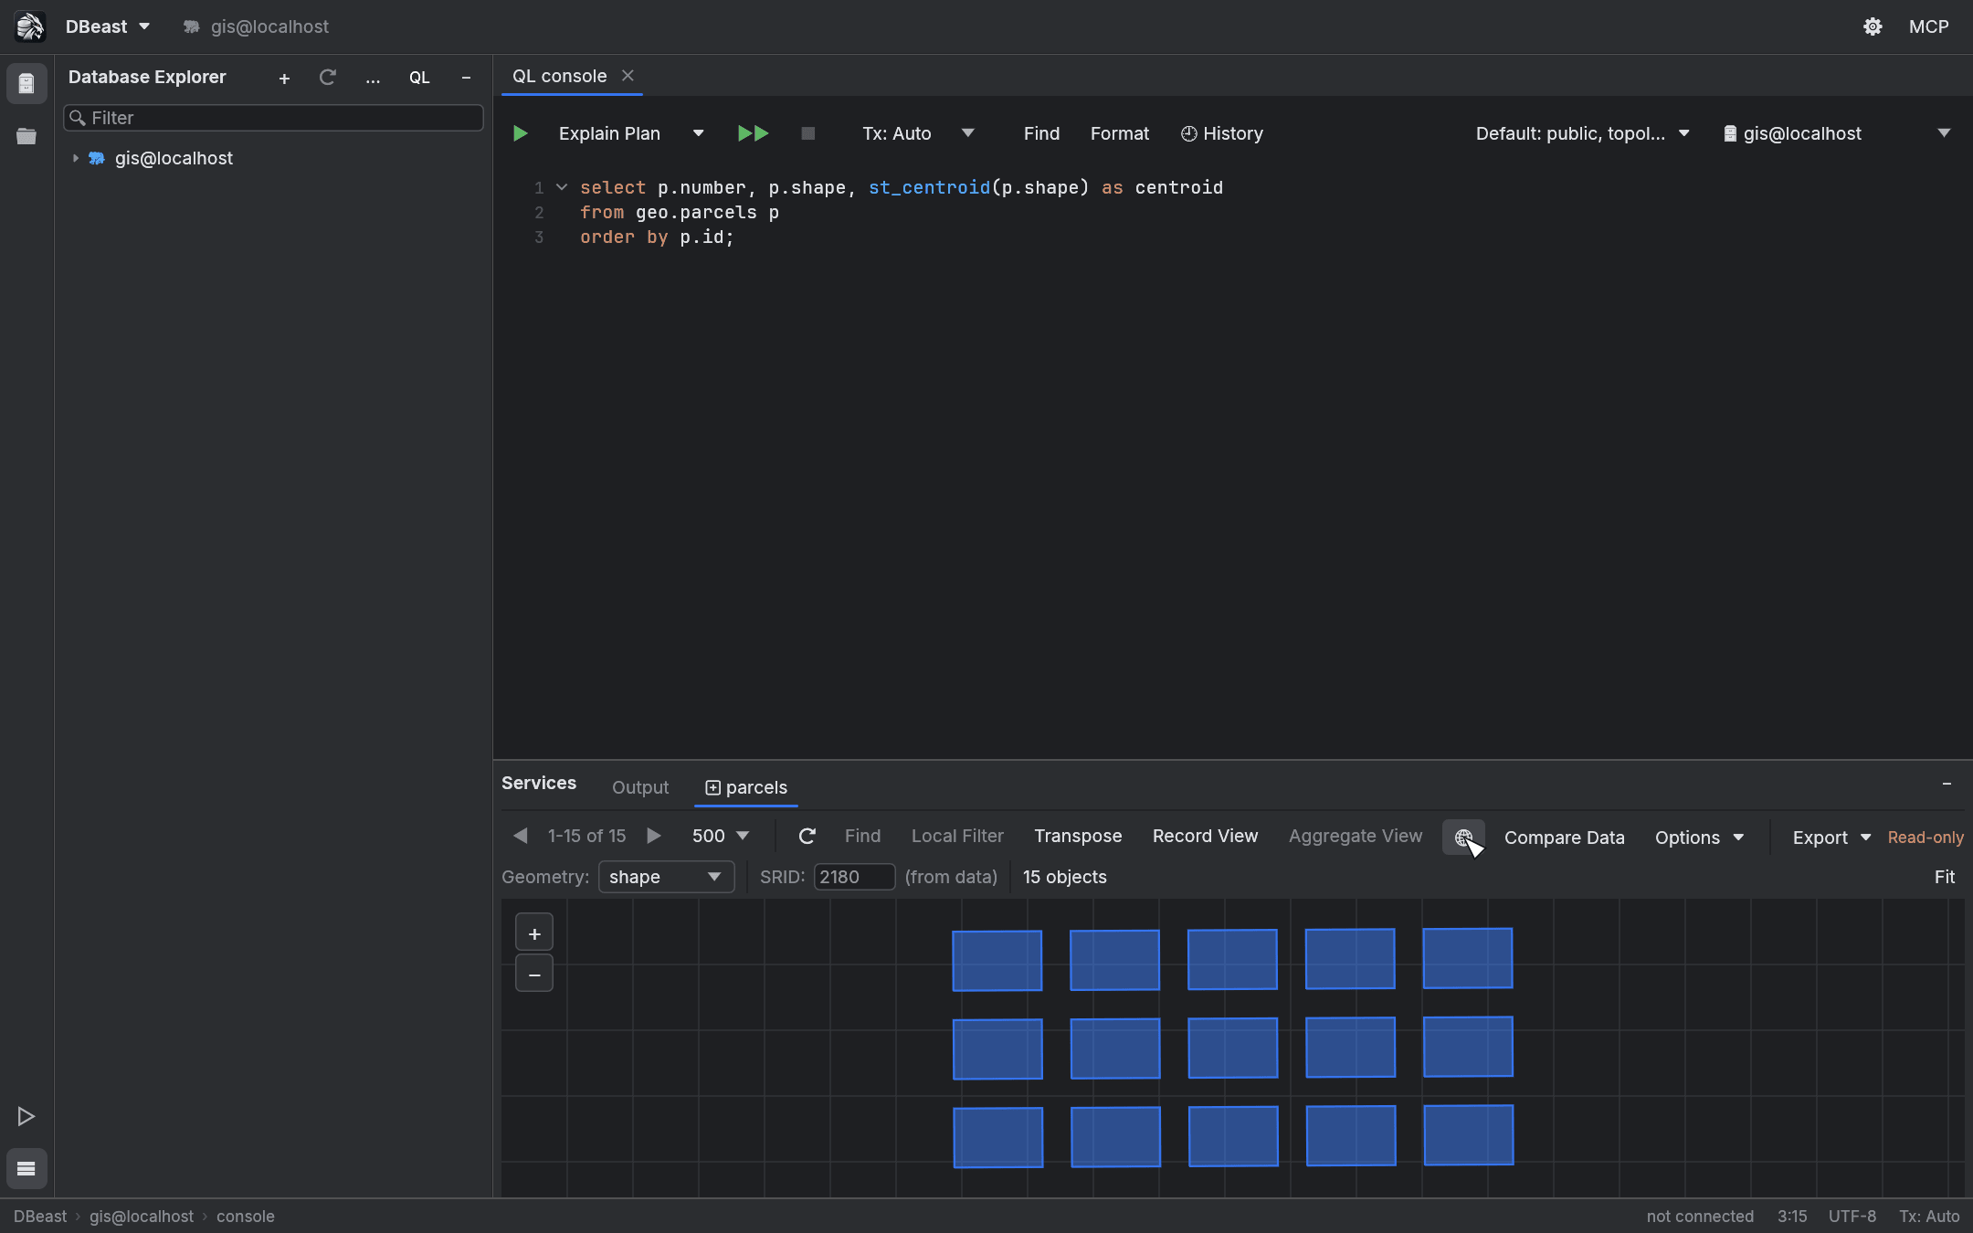Go to next results page arrow
The height and width of the screenshot is (1233, 1973).
click(654, 836)
